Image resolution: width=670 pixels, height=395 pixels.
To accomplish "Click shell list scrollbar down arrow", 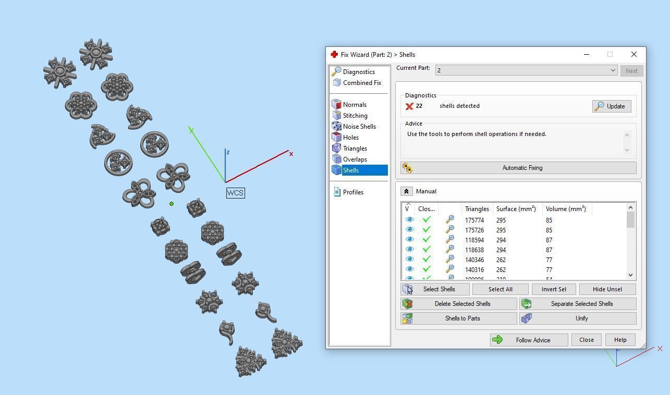I will pos(631,275).
